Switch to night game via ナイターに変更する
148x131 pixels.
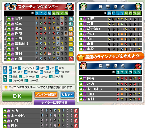(x=55, y=103)
